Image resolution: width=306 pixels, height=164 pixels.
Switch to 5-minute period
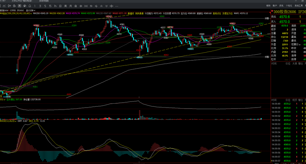(45, 6)
